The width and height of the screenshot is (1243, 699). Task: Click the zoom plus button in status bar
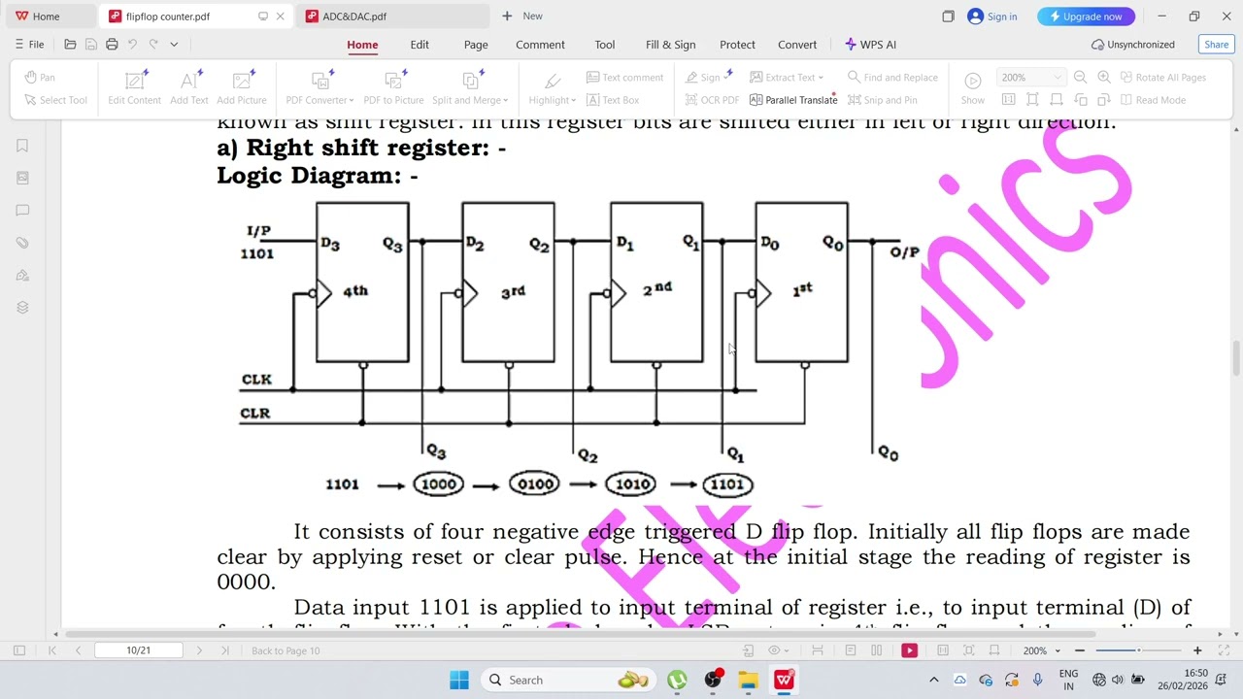pos(1197,650)
